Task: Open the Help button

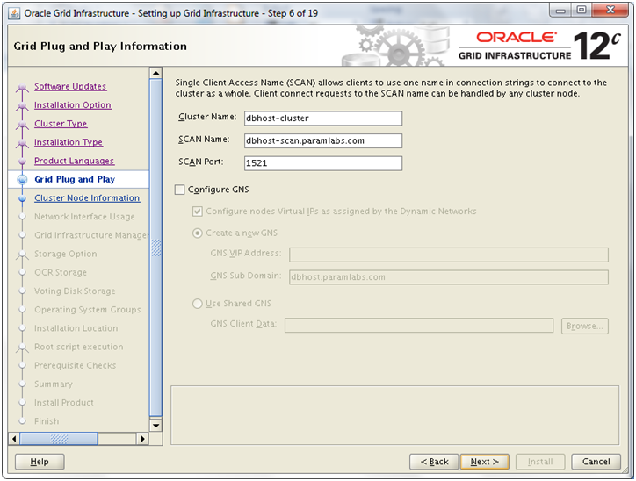Action: point(40,462)
